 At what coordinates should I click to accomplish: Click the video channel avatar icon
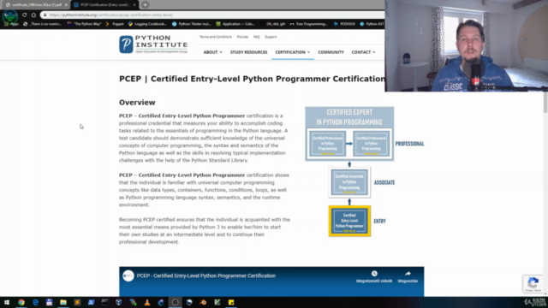[x=128, y=275]
